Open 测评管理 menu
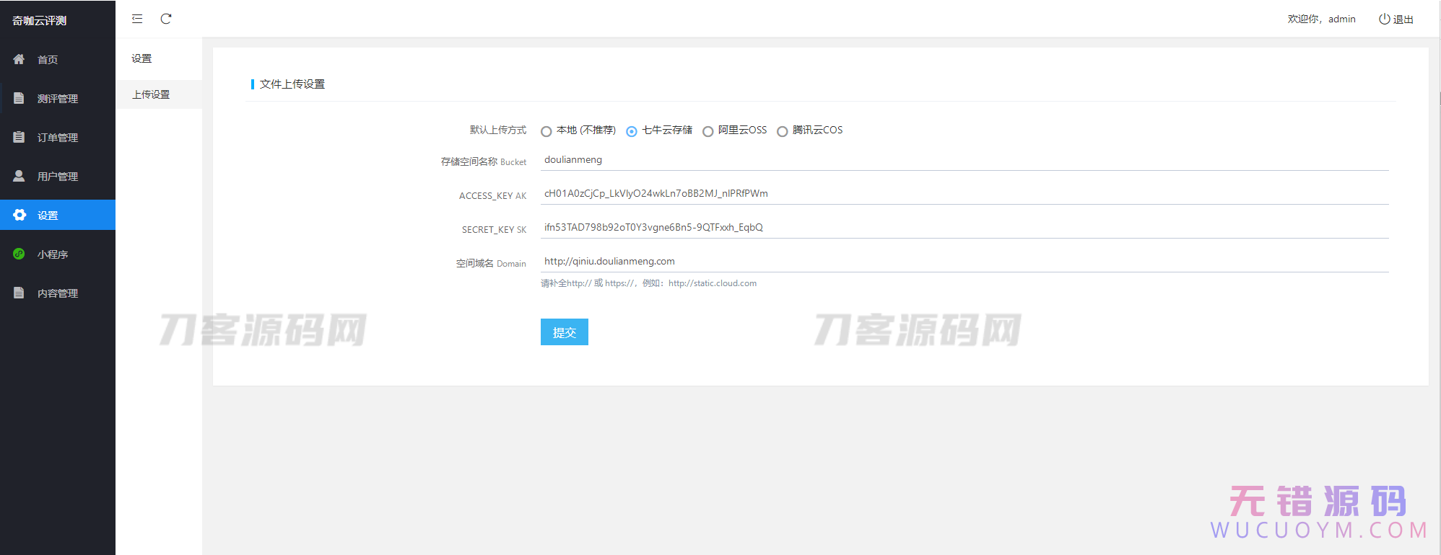 coord(58,98)
